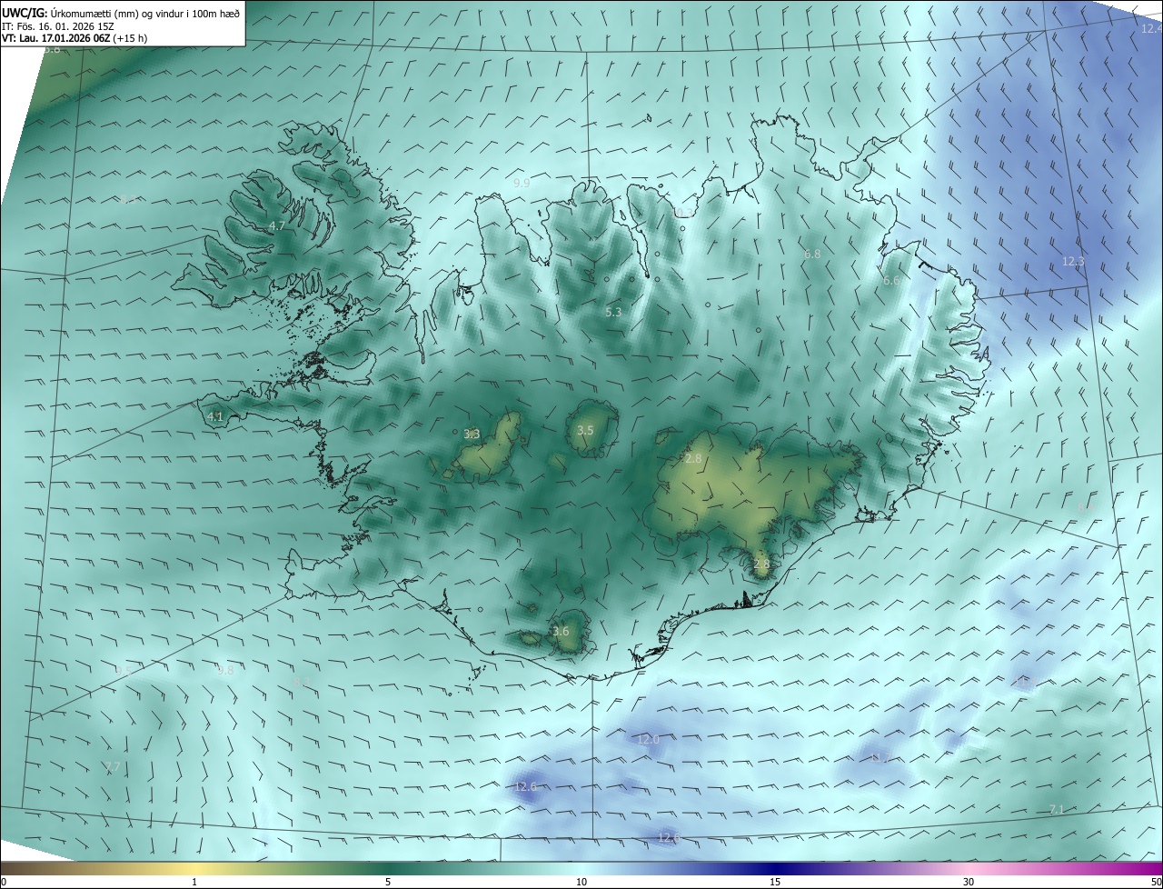
Task: Click the 6.6 value near the east coast
Action: [x=891, y=281]
